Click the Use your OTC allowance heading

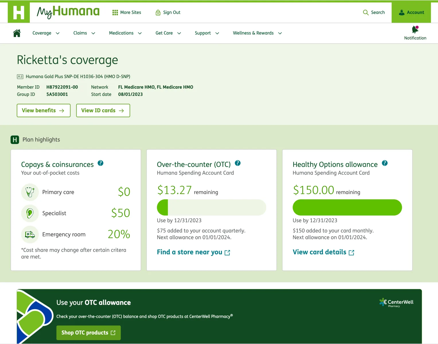[x=94, y=303]
